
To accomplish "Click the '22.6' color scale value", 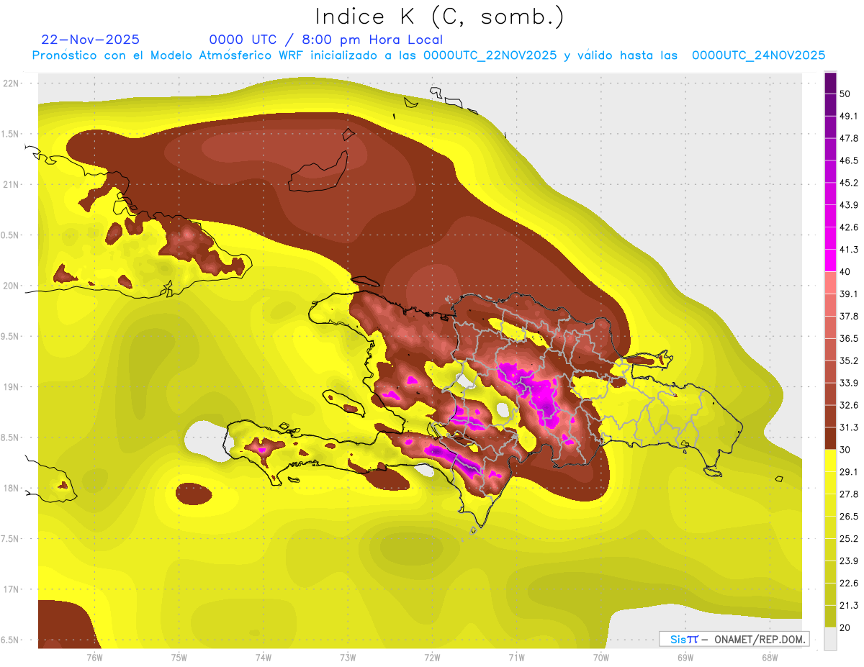I will click(x=849, y=584).
